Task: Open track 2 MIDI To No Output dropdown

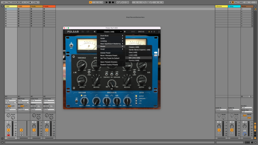Action: point(24,110)
